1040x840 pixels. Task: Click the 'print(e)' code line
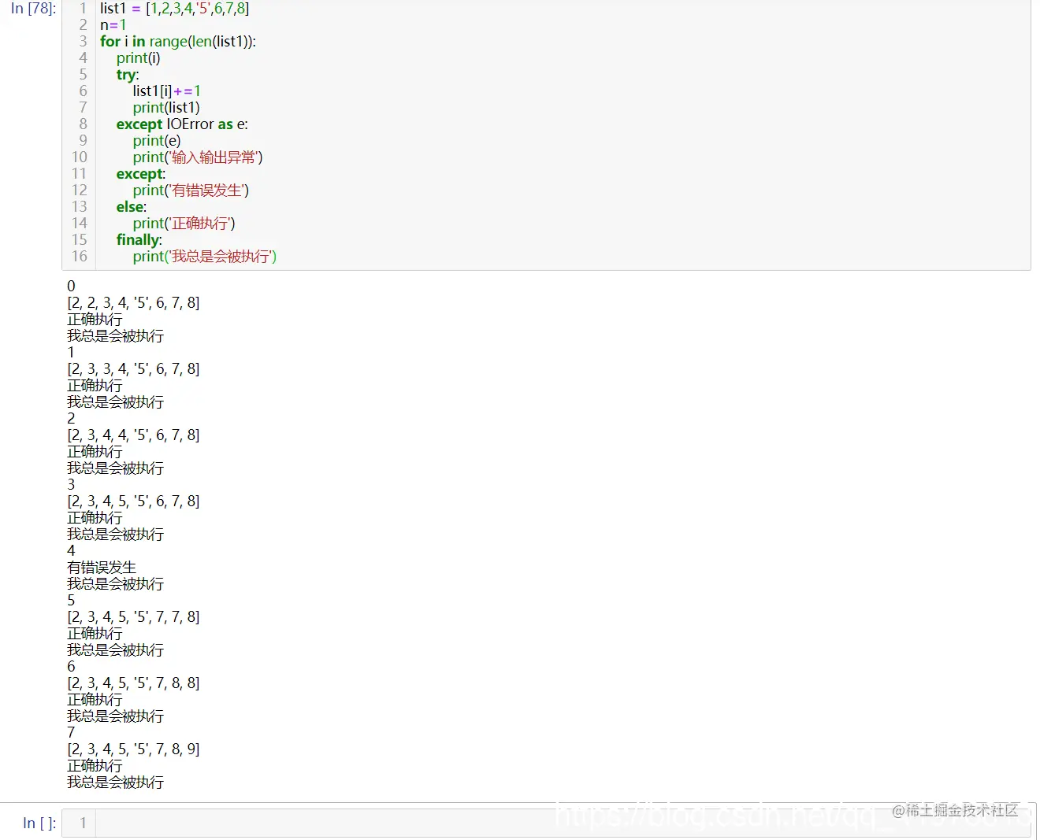(x=157, y=141)
